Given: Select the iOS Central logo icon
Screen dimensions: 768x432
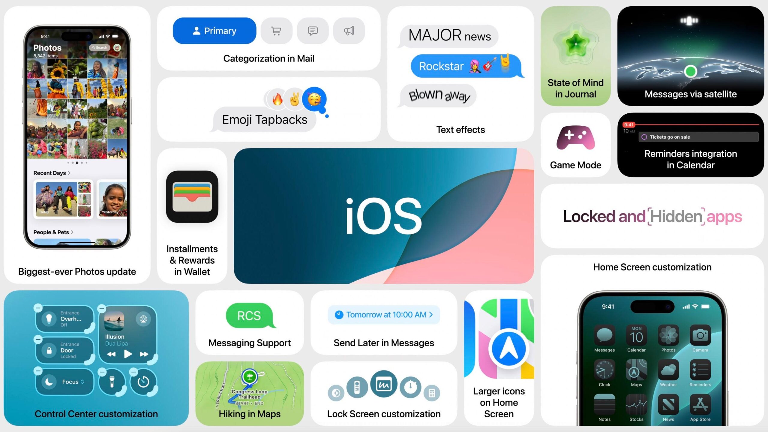Looking at the screenshot, I should coord(383,216).
